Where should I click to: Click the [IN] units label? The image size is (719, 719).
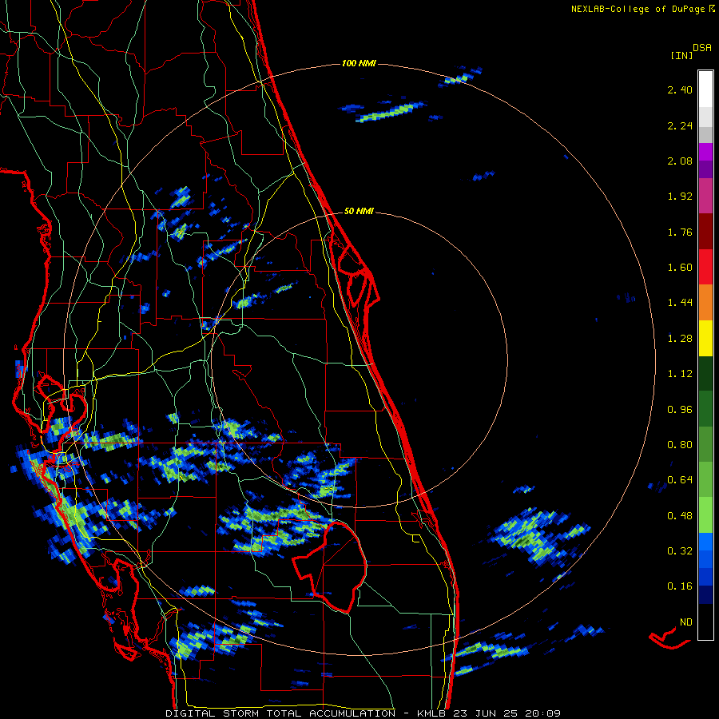(x=681, y=55)
